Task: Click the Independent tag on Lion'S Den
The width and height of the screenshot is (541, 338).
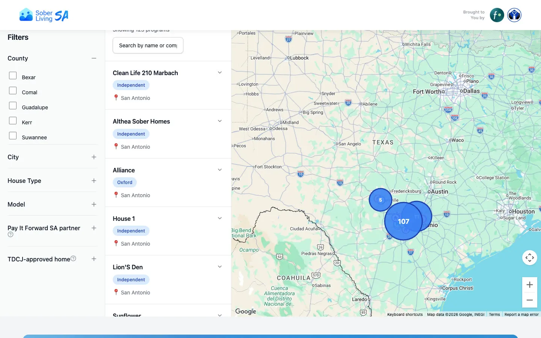Action: [131, 280]
